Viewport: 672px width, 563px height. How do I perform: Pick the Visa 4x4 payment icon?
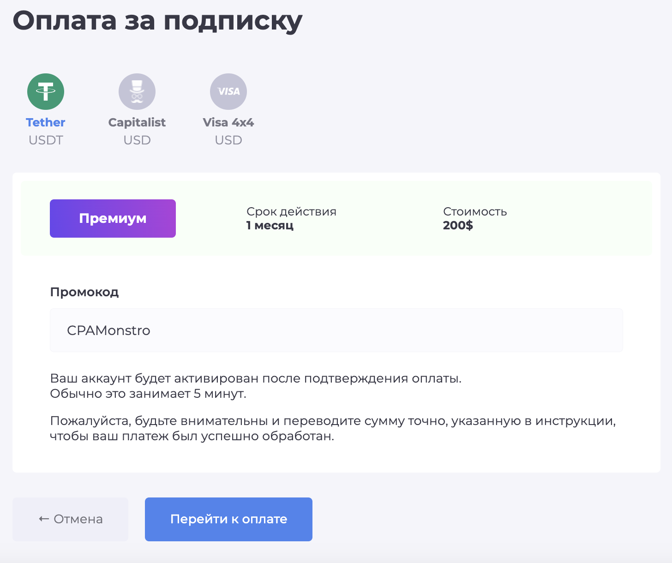pos(228,92)
